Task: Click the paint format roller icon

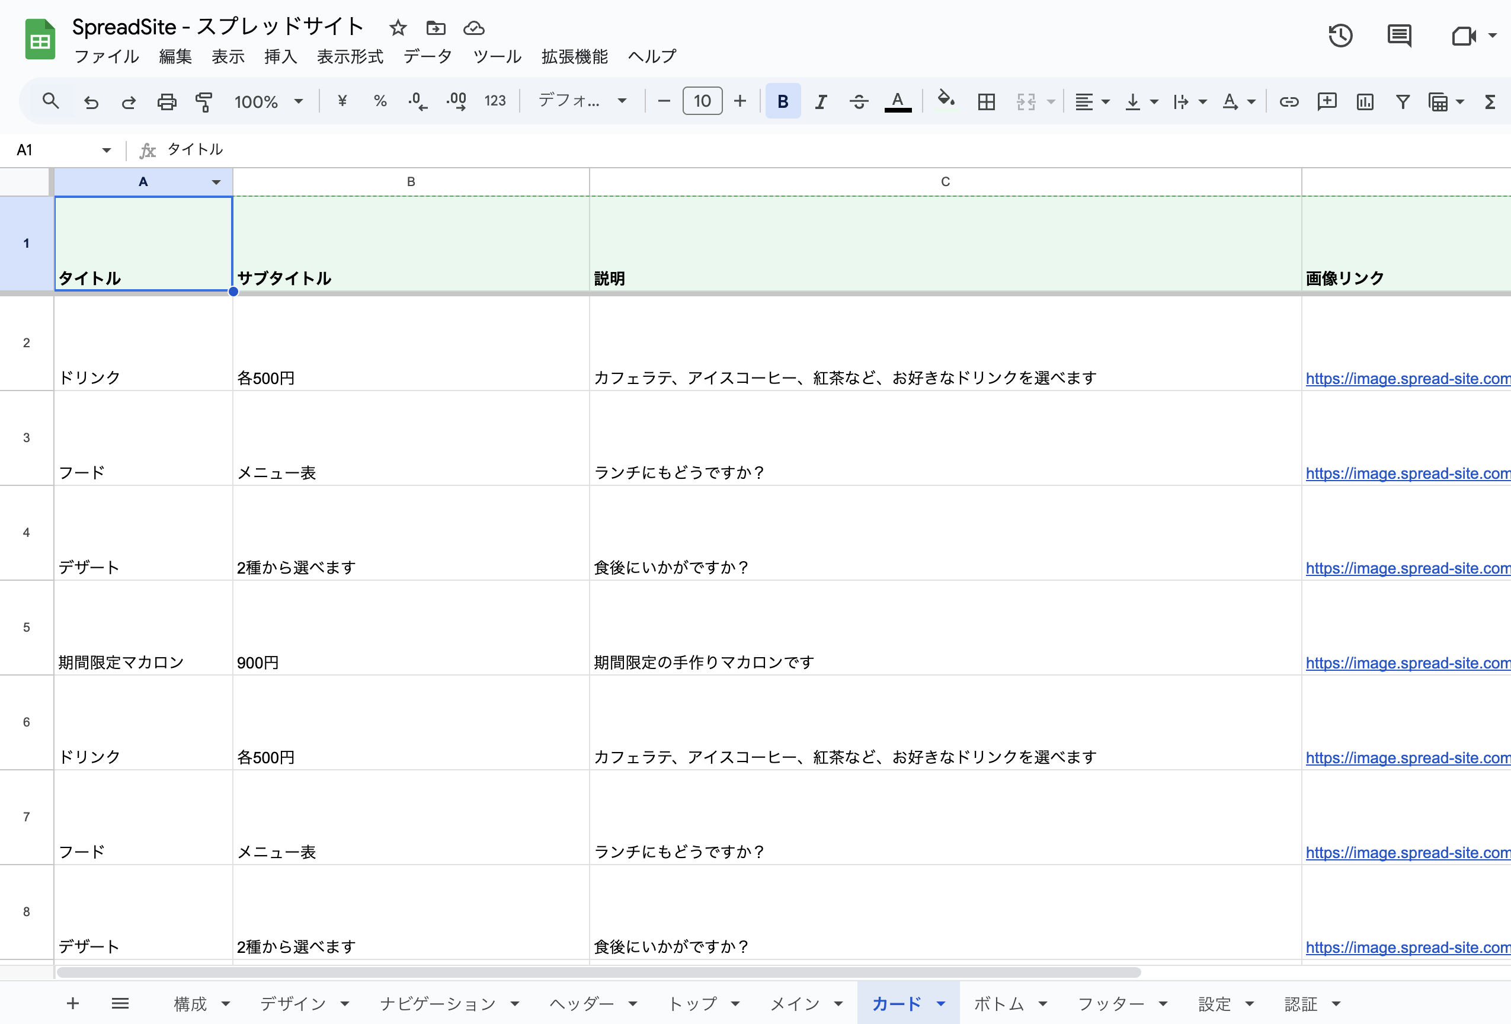Action: click(x=204, y=101)
